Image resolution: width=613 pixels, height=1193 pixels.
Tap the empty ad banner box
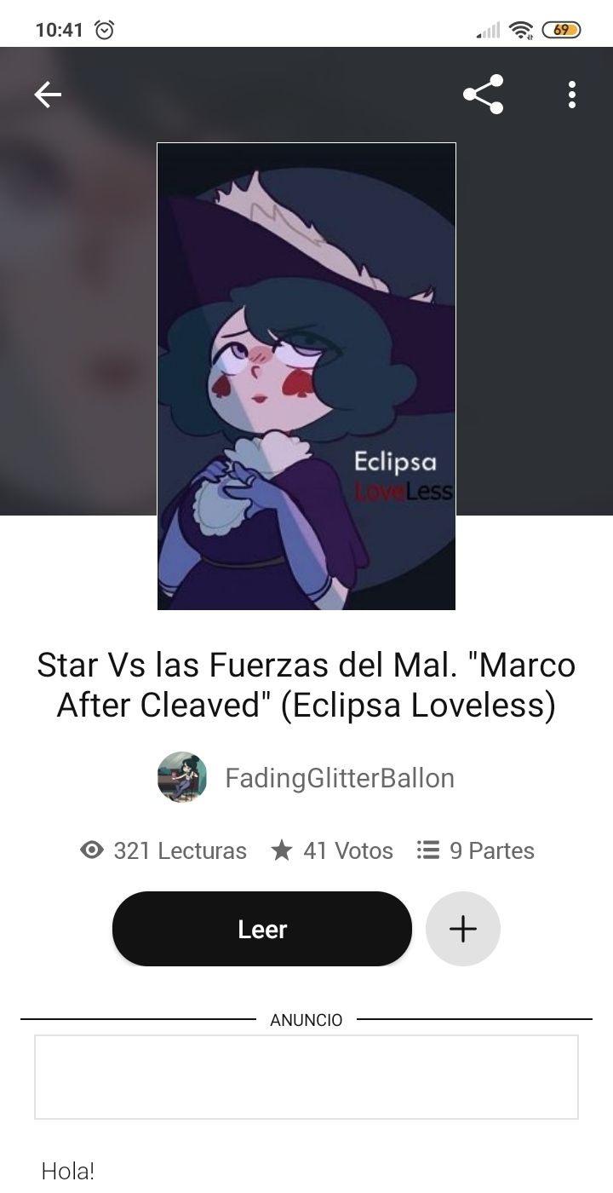[x=306, y=1077]
